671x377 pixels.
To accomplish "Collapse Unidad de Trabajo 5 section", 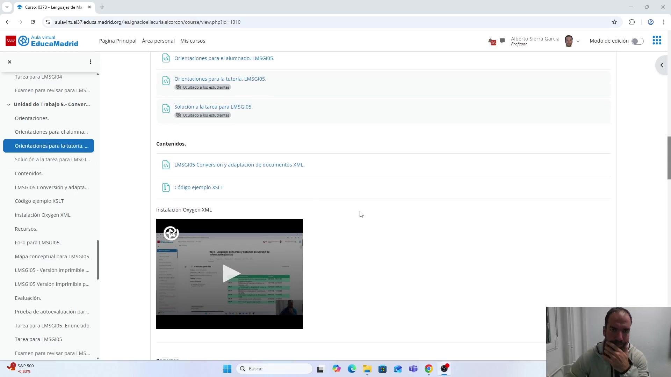I will click(x=8, y=104).
